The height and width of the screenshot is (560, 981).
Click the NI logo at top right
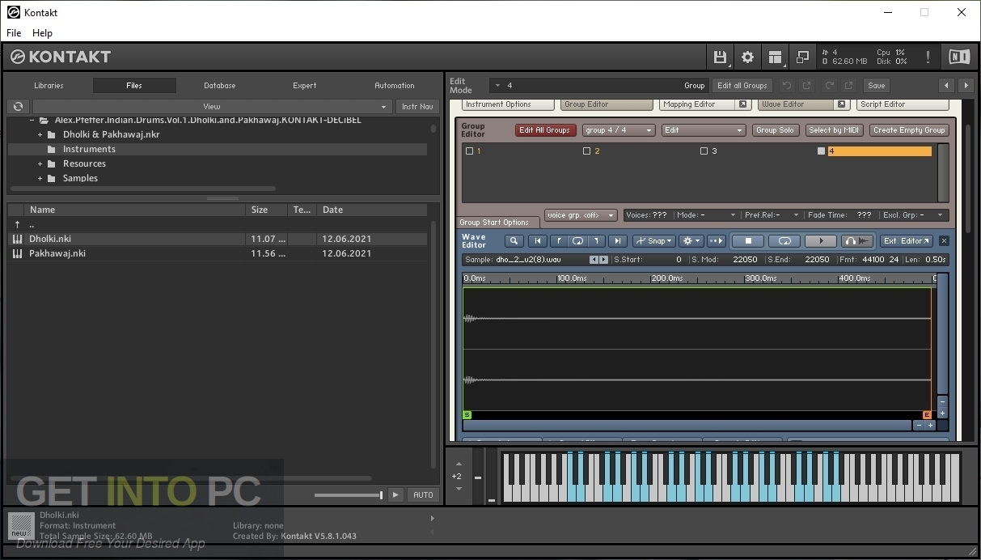(x=958, y=57)
